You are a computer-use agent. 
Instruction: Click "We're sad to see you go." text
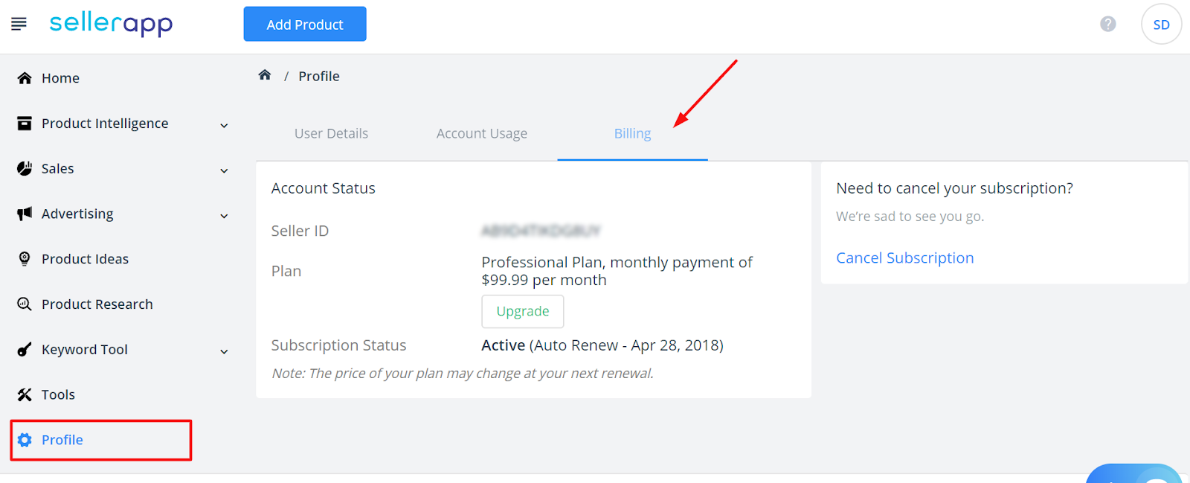910,217
